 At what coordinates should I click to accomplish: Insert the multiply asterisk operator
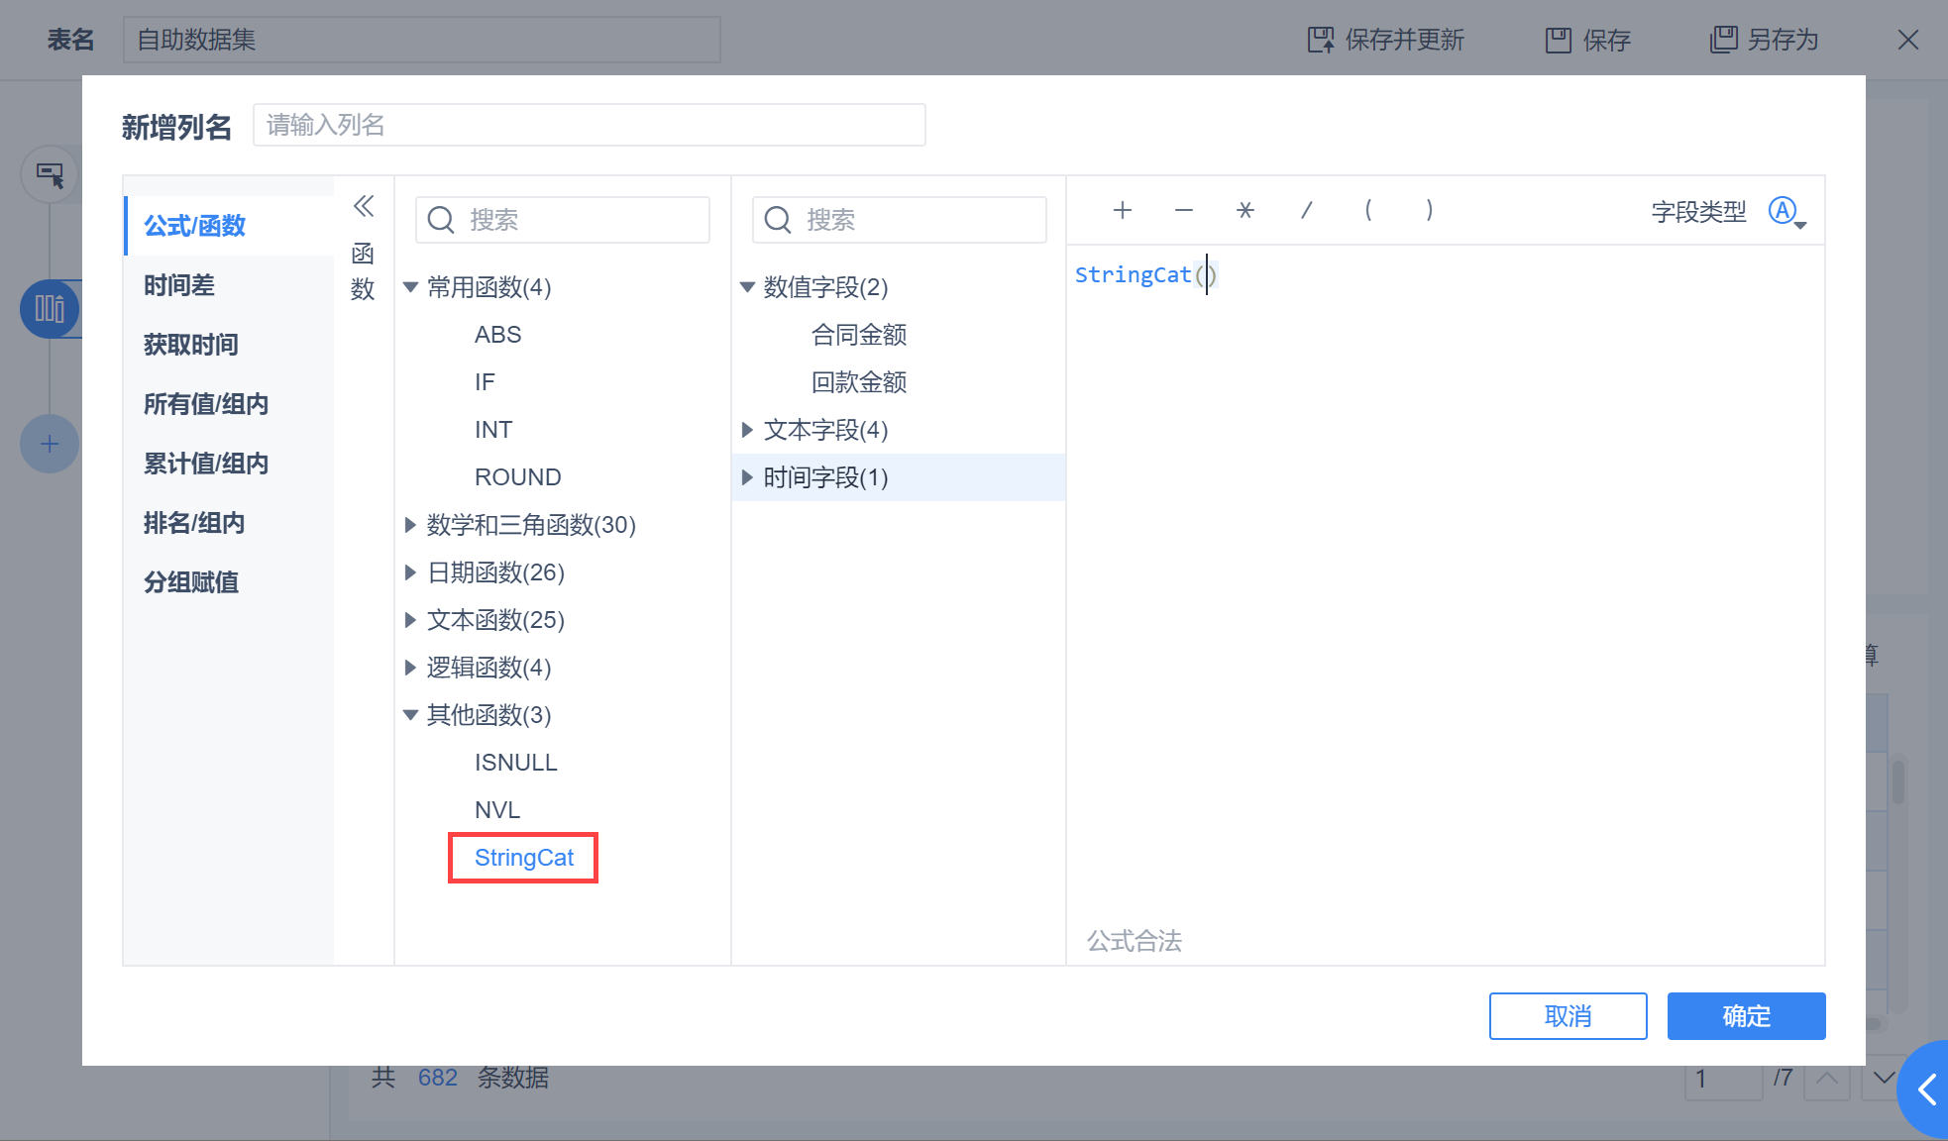click(1245, 210)
